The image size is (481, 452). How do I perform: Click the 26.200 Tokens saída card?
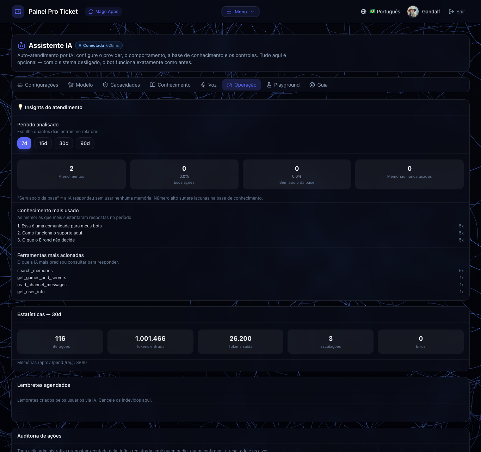(x=240, y=341)
